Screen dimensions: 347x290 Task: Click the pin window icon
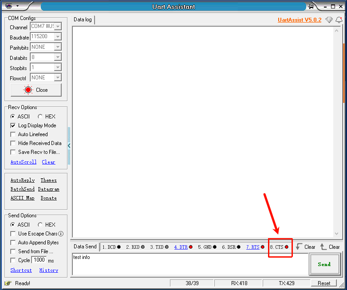point(311,6)
